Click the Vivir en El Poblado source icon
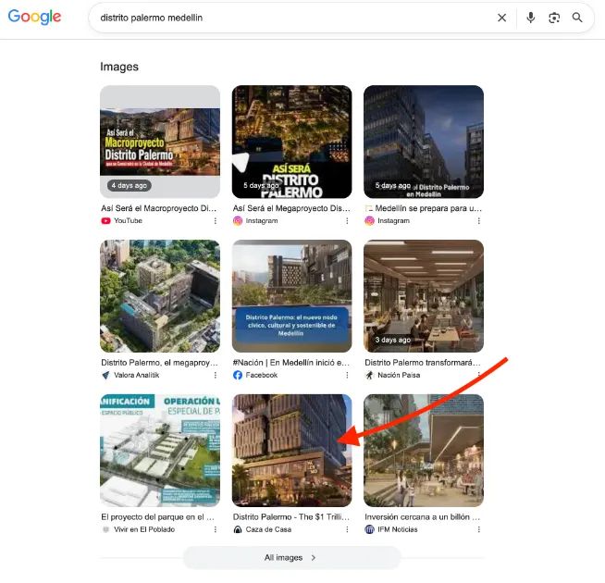Viewport: 605px width, 583px height. 105,529
